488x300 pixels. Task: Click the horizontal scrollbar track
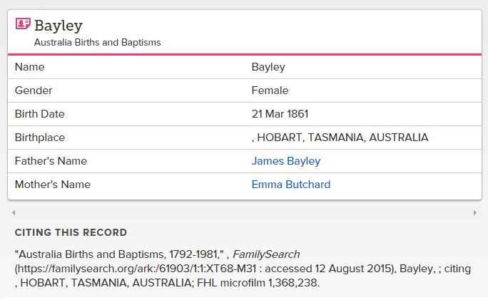tap(244, 212)
